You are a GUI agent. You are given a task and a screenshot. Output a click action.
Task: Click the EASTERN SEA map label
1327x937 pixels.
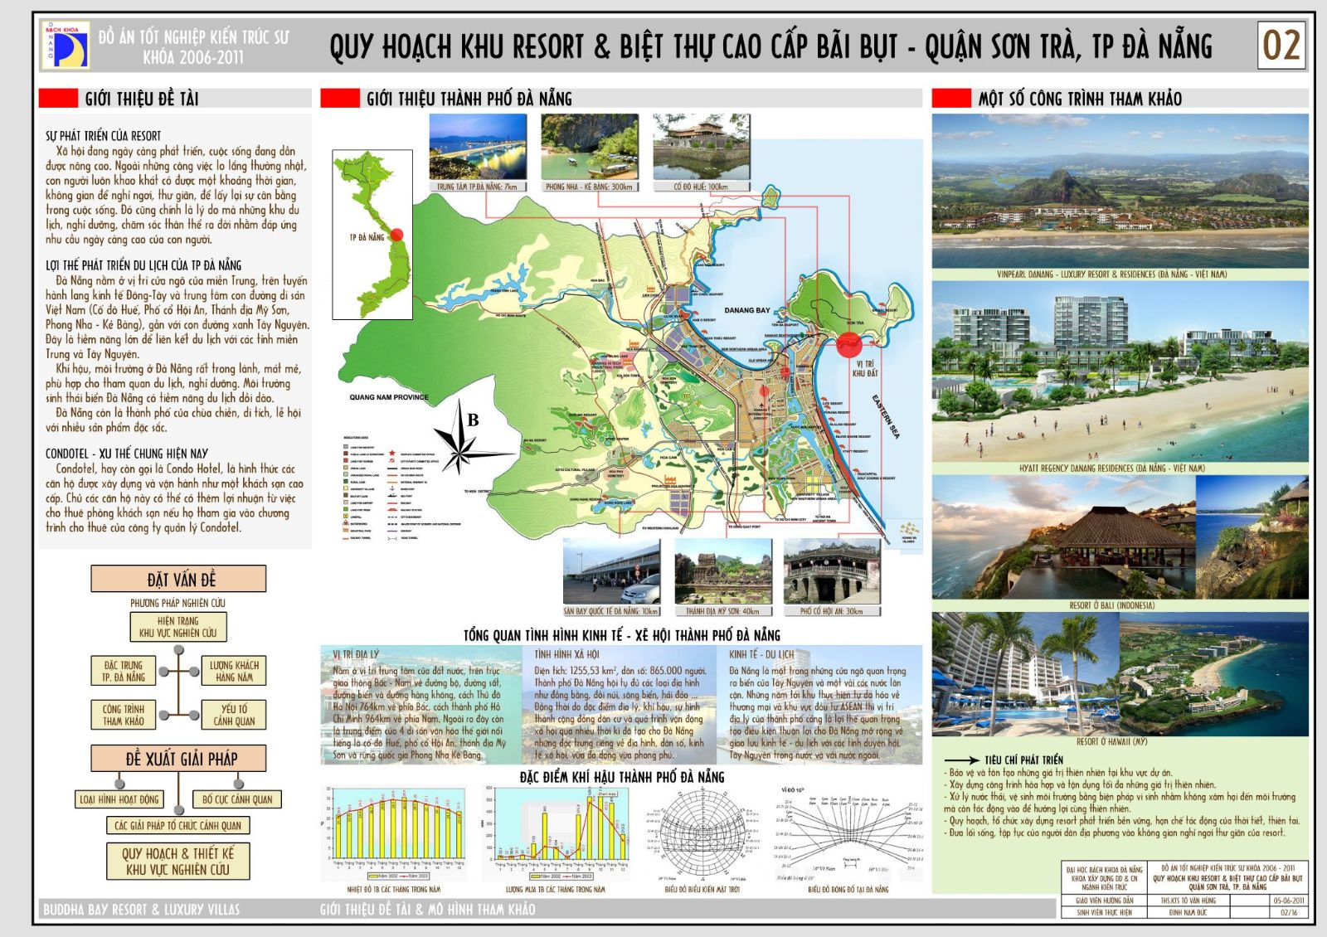click(x=885, y=417)
